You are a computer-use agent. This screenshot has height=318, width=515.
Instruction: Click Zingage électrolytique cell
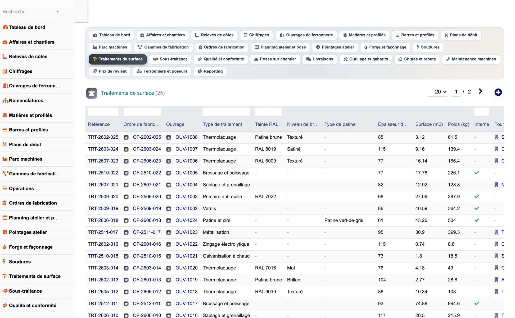tap(226, 244)
